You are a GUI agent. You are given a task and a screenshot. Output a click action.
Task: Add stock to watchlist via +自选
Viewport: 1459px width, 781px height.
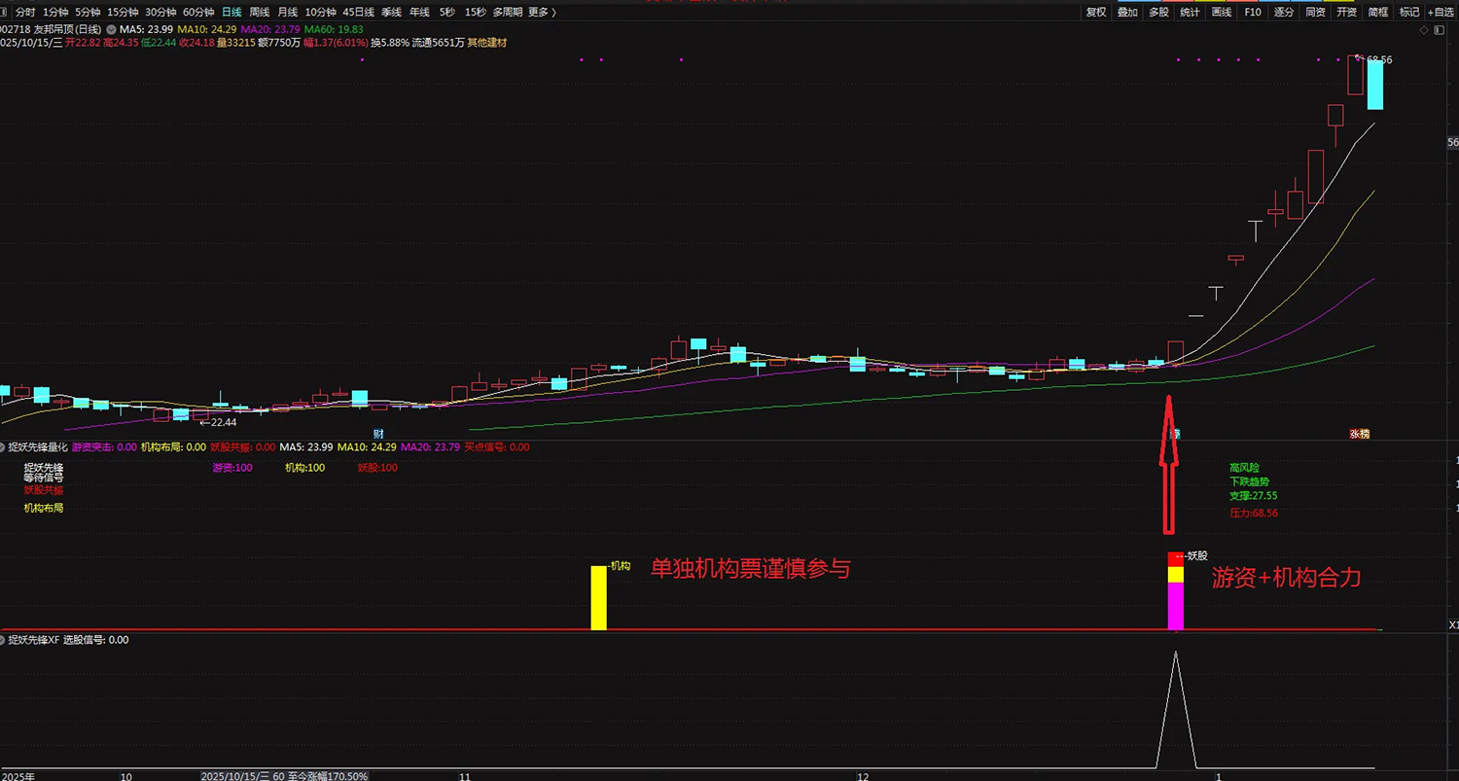pos(1440,12)
